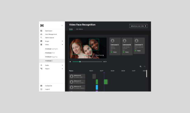Collapse the Video section chevron
This screenshot has width=190, height=113.
pos(62,44)
